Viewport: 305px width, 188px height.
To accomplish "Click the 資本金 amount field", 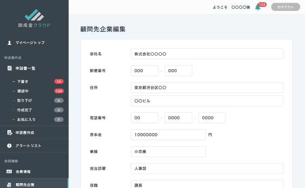I will coord(168,135).
